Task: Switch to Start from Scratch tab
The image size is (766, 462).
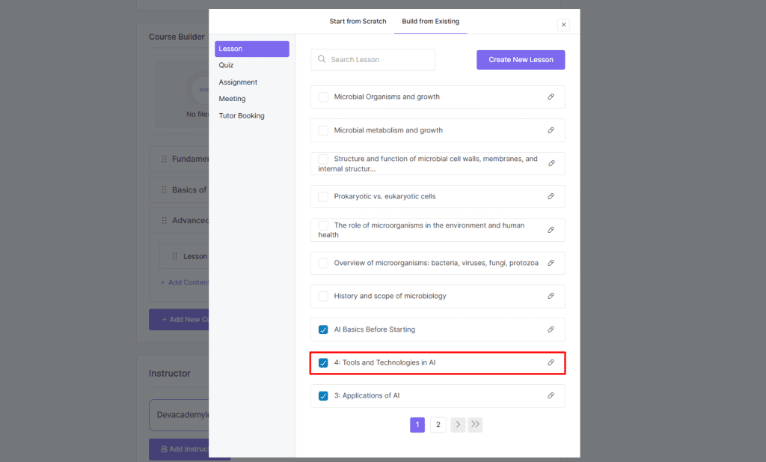Action: (x=358, y=21)
